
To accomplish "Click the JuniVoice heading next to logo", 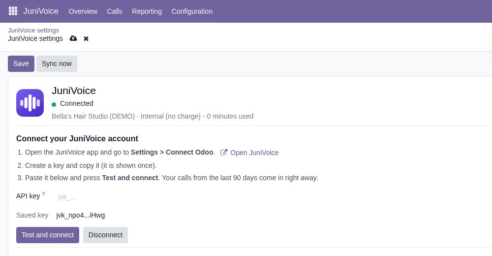I will pos(74,91).
